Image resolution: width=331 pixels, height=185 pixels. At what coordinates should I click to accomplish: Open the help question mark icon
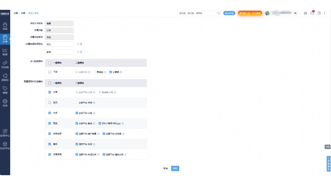(319, 13)
